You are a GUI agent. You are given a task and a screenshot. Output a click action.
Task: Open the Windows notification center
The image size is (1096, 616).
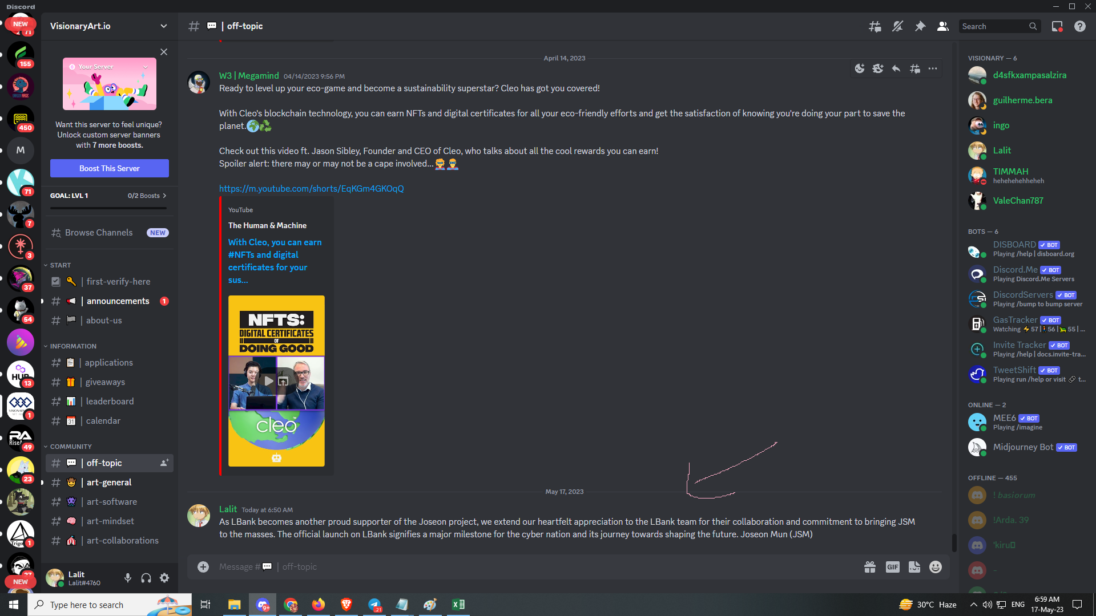pos(1078,605)
